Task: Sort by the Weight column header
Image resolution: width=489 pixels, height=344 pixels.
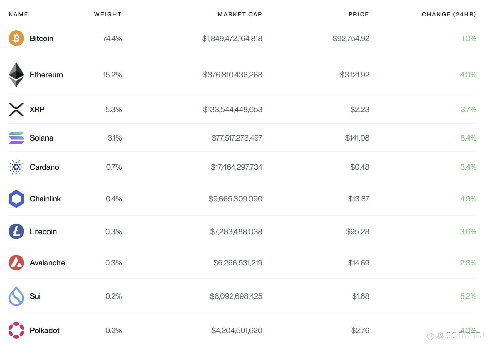Action: [x=108, y=14]
